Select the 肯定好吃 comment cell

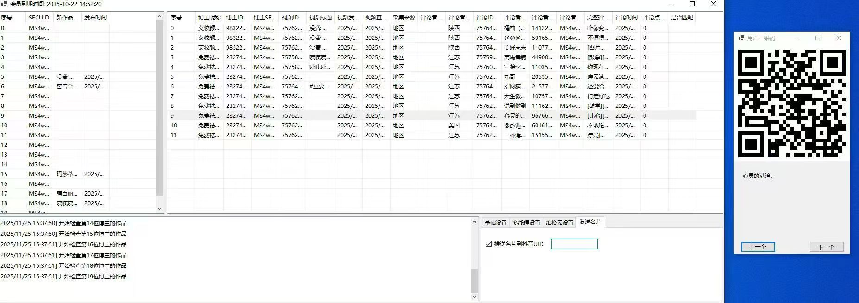click(x=599, y=96)
